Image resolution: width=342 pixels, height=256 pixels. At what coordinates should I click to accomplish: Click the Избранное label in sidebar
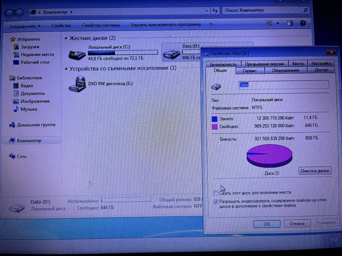click(x=29, y=39)
